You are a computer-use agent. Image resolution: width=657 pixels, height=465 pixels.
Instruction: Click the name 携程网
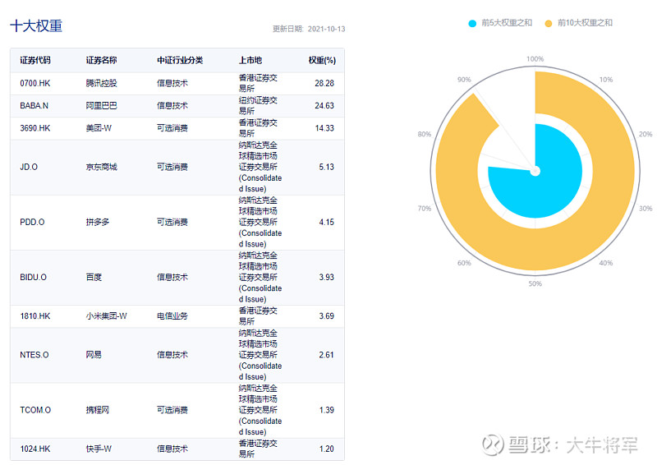click(x=98, y=410)
